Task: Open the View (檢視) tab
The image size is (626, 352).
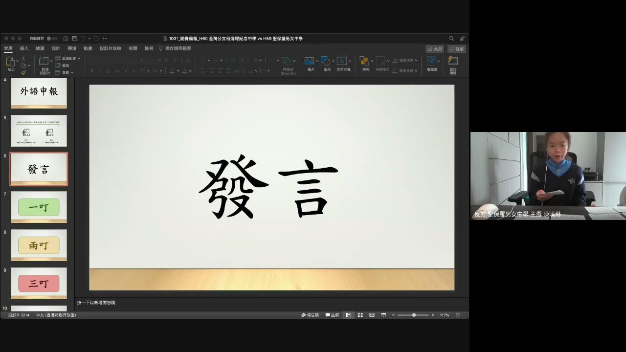Action: click(149, 48)
